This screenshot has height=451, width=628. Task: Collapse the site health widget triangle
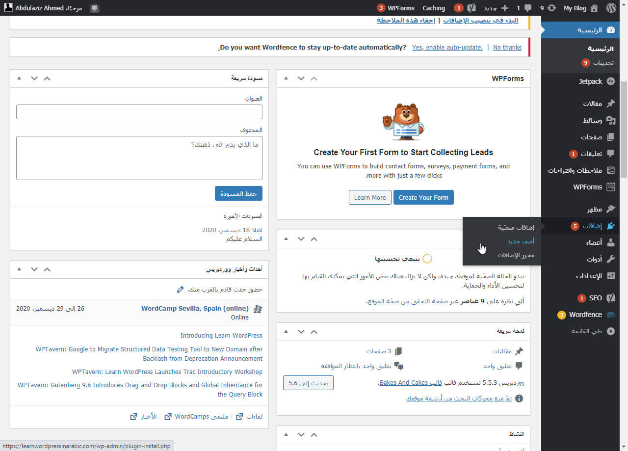tap(286, 239)
